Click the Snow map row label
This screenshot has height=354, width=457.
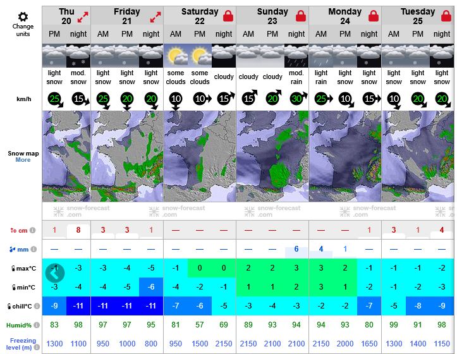point(23,154)
